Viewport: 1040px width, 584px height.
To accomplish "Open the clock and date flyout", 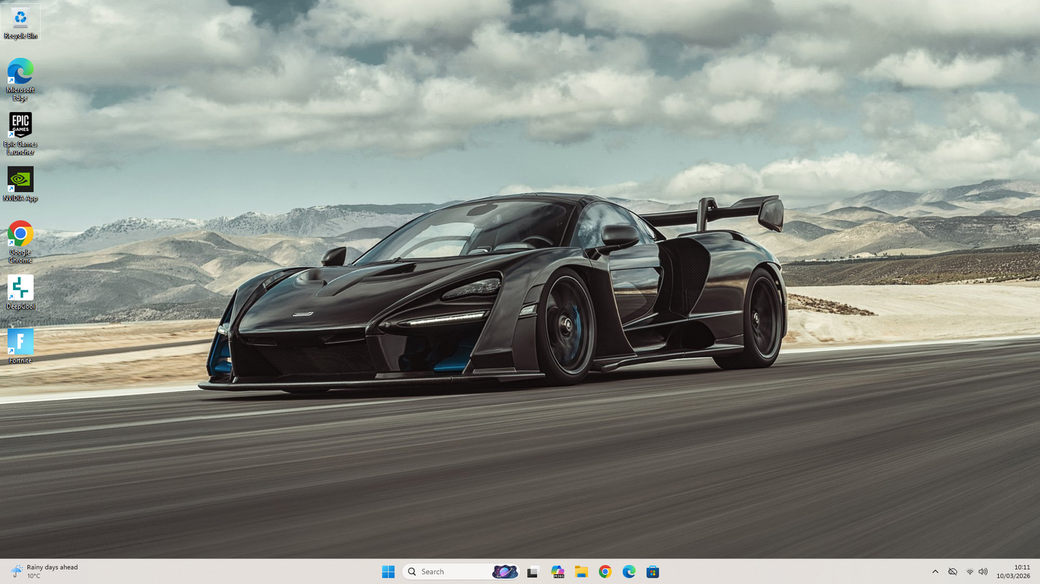I will tap(1013, 572).
